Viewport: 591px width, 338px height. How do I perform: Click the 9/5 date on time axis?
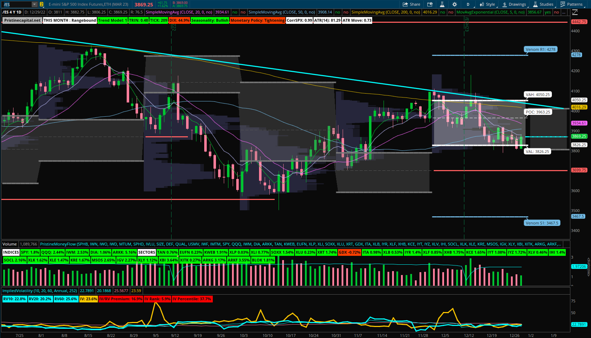point(156,336)
